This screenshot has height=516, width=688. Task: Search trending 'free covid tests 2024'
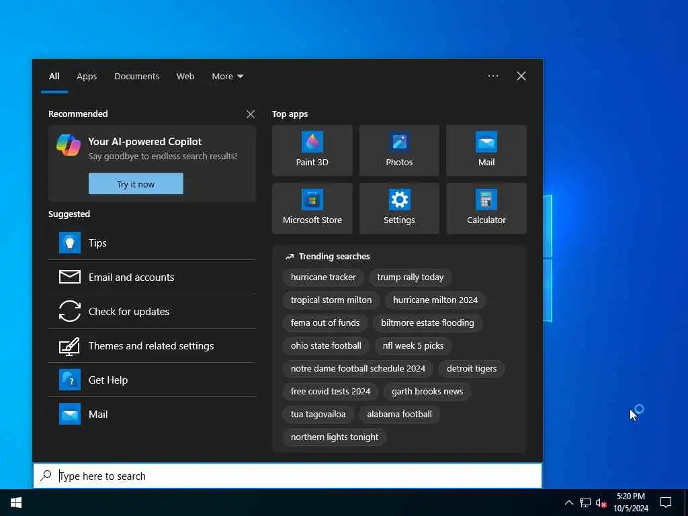(x=331, y=392)
